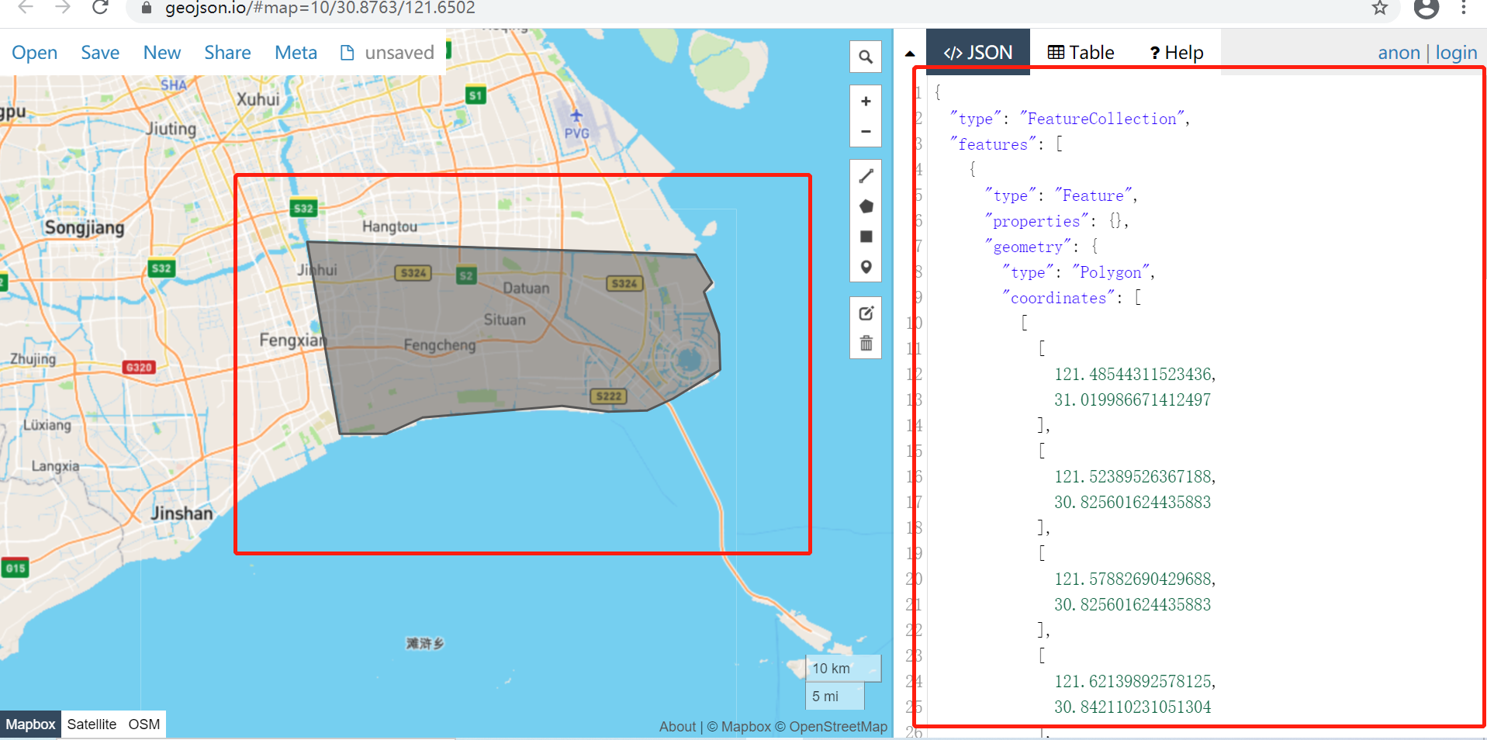Open the Share menu
This screenshot has height=740, width=1487.
coord(227,52)
